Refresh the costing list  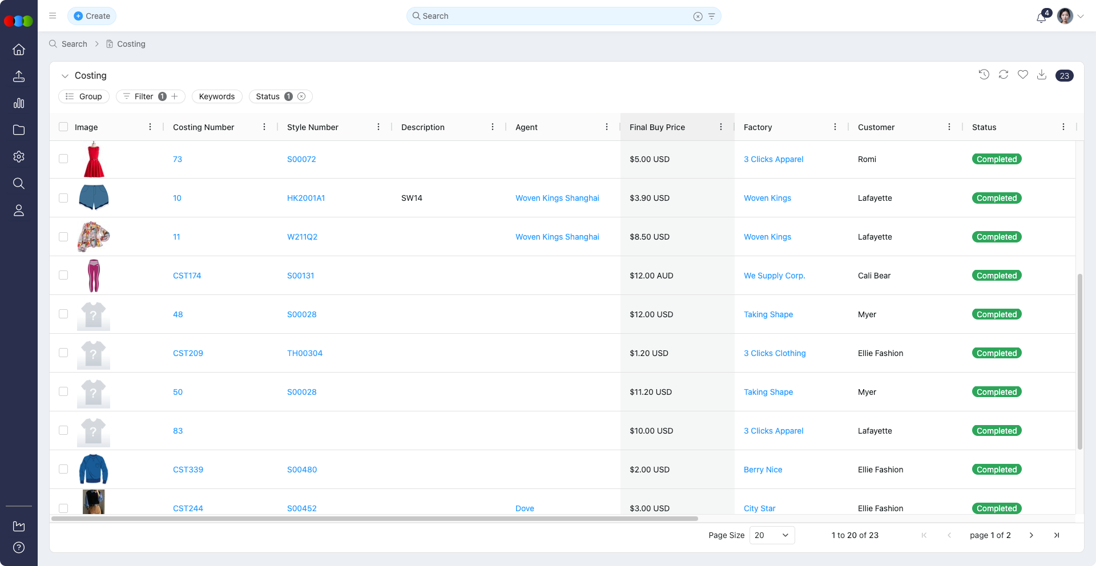tap(1003, 75)
